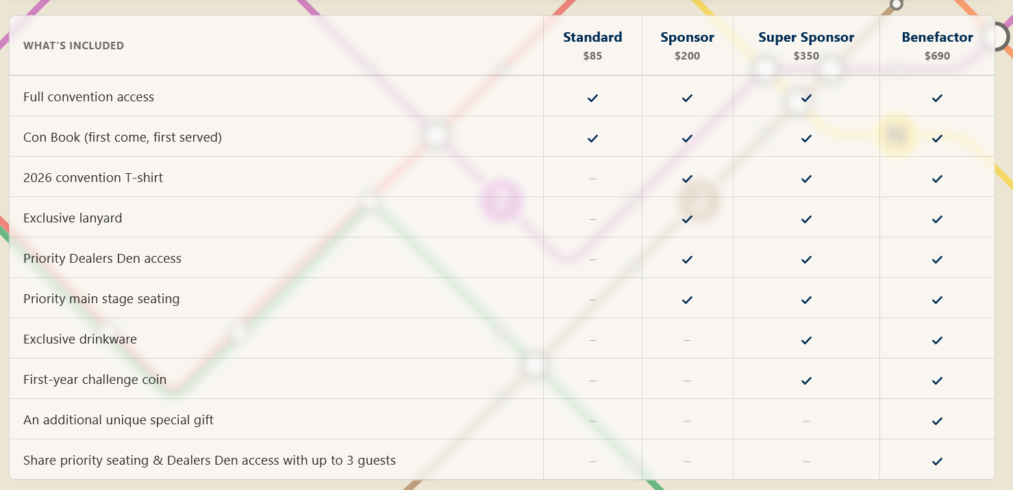Click the Sponsor checkmark for 2026 convention T-shirt
Viewport: 1013px width, 490px height.
[687, 179]
